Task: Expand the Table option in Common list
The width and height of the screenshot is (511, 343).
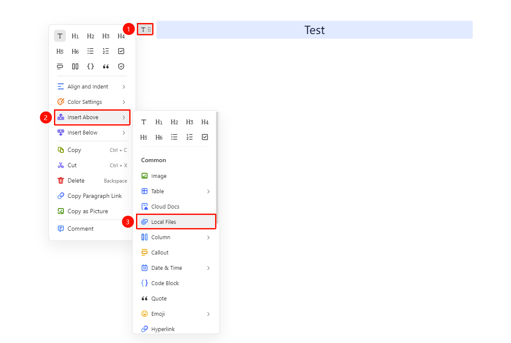Action: click(x=176, y=192)
